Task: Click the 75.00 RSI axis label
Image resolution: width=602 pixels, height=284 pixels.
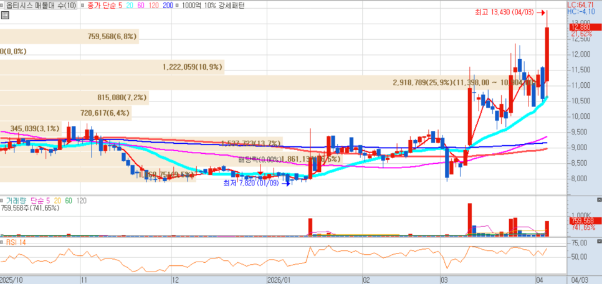Action: tap(579, 243)
